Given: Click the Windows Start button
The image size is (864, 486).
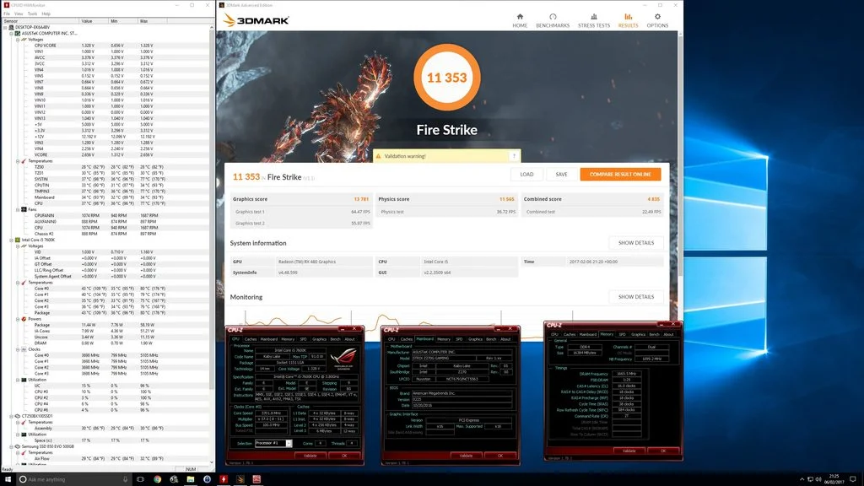Looking at the screenshot, I should pyautogui.click(x=8, y=479).
